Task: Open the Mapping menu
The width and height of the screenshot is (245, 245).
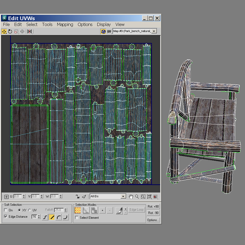Action: point(65,24)
